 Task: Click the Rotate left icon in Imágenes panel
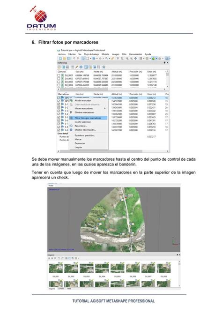tap(59, 258)
